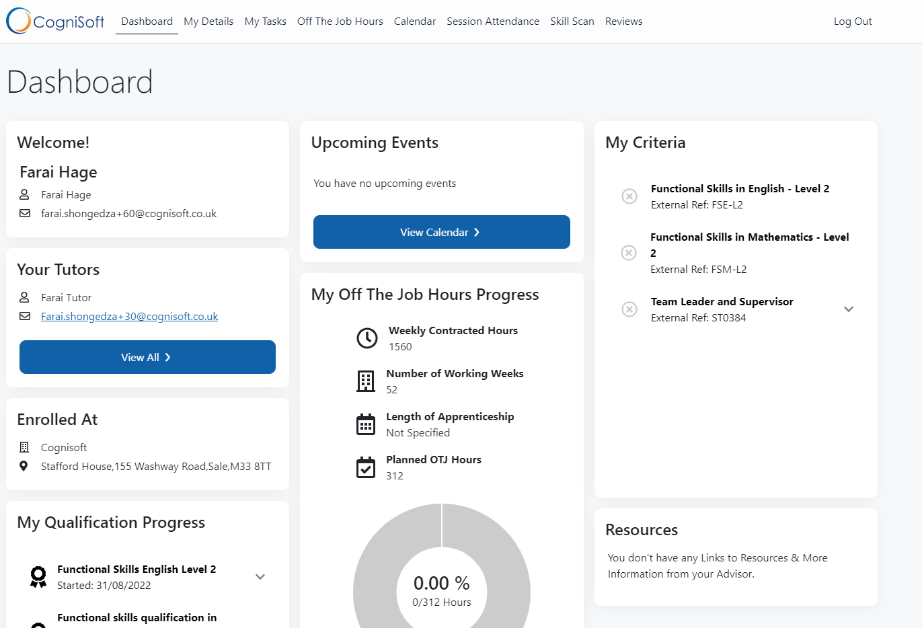Click the qualification badge icon for Functional Skills English
Viewport: 922px width, 628px height.
[x=38, y=576]
